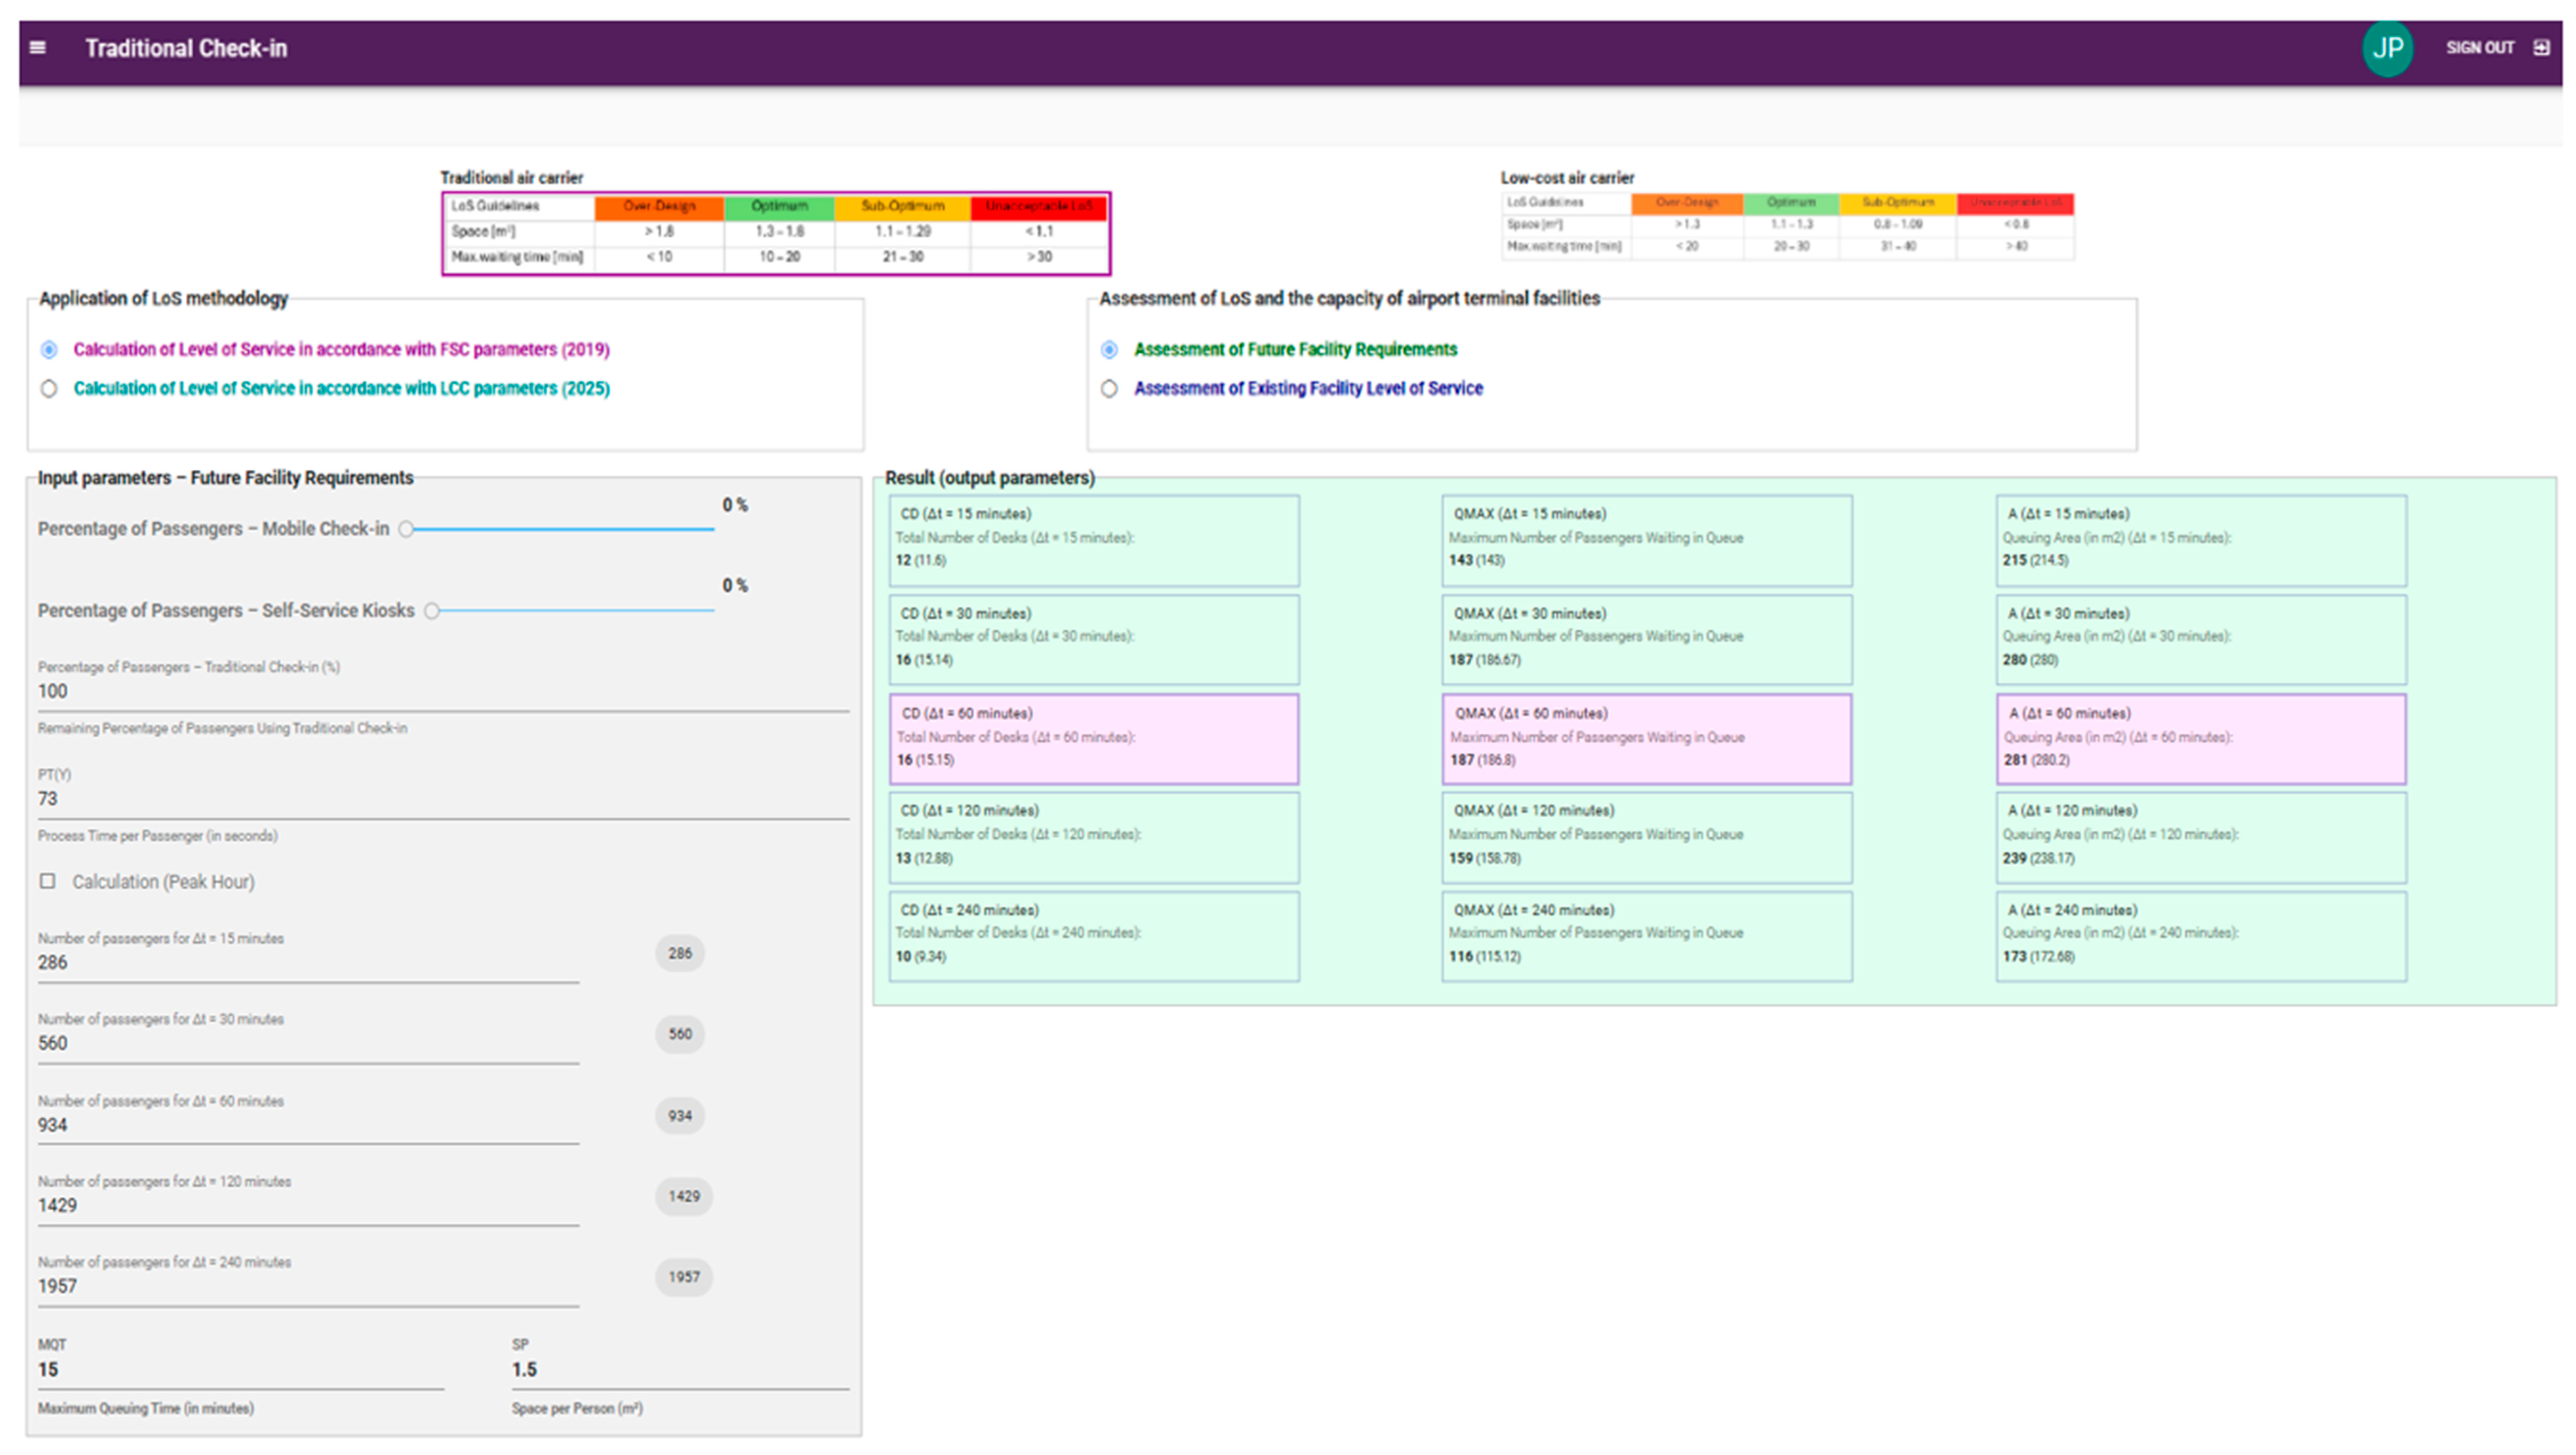This screenshot has height=1455, width=2576.
Task: Choose Assessment of Existing Facility Level of Service
Action: click(x=1109, y=388)
